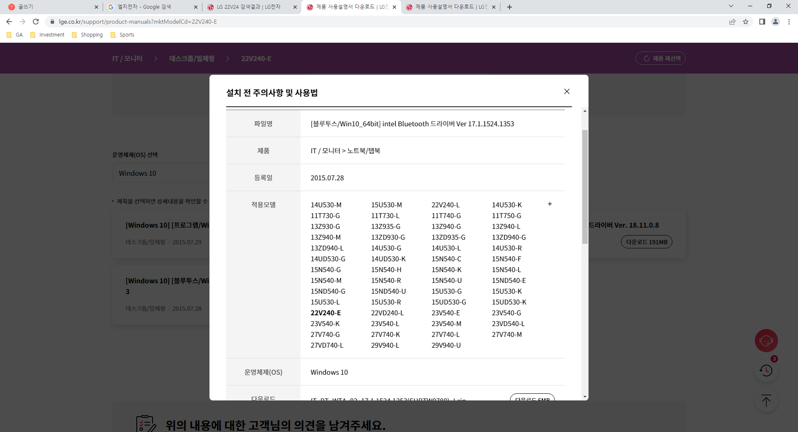Image resolution: width=798 pixels, height=432 pixels.
Task: Close the 글쓰기 tab
Action: (x=96, y=7)
